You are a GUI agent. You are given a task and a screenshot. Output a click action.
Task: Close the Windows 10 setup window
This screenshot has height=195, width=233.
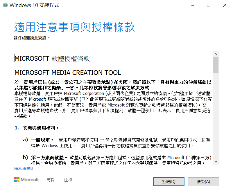tap(225, 5)
